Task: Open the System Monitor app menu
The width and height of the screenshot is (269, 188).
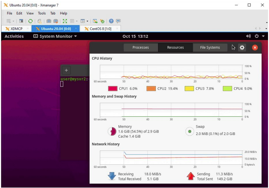Action: [x=55, y=36]
